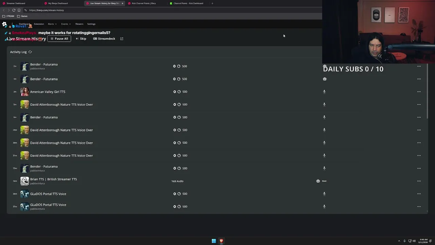The width and height of the screenshot is (435, 245).
Task: Click the mic icon on 33m Bender row
Action: (324, 168)
